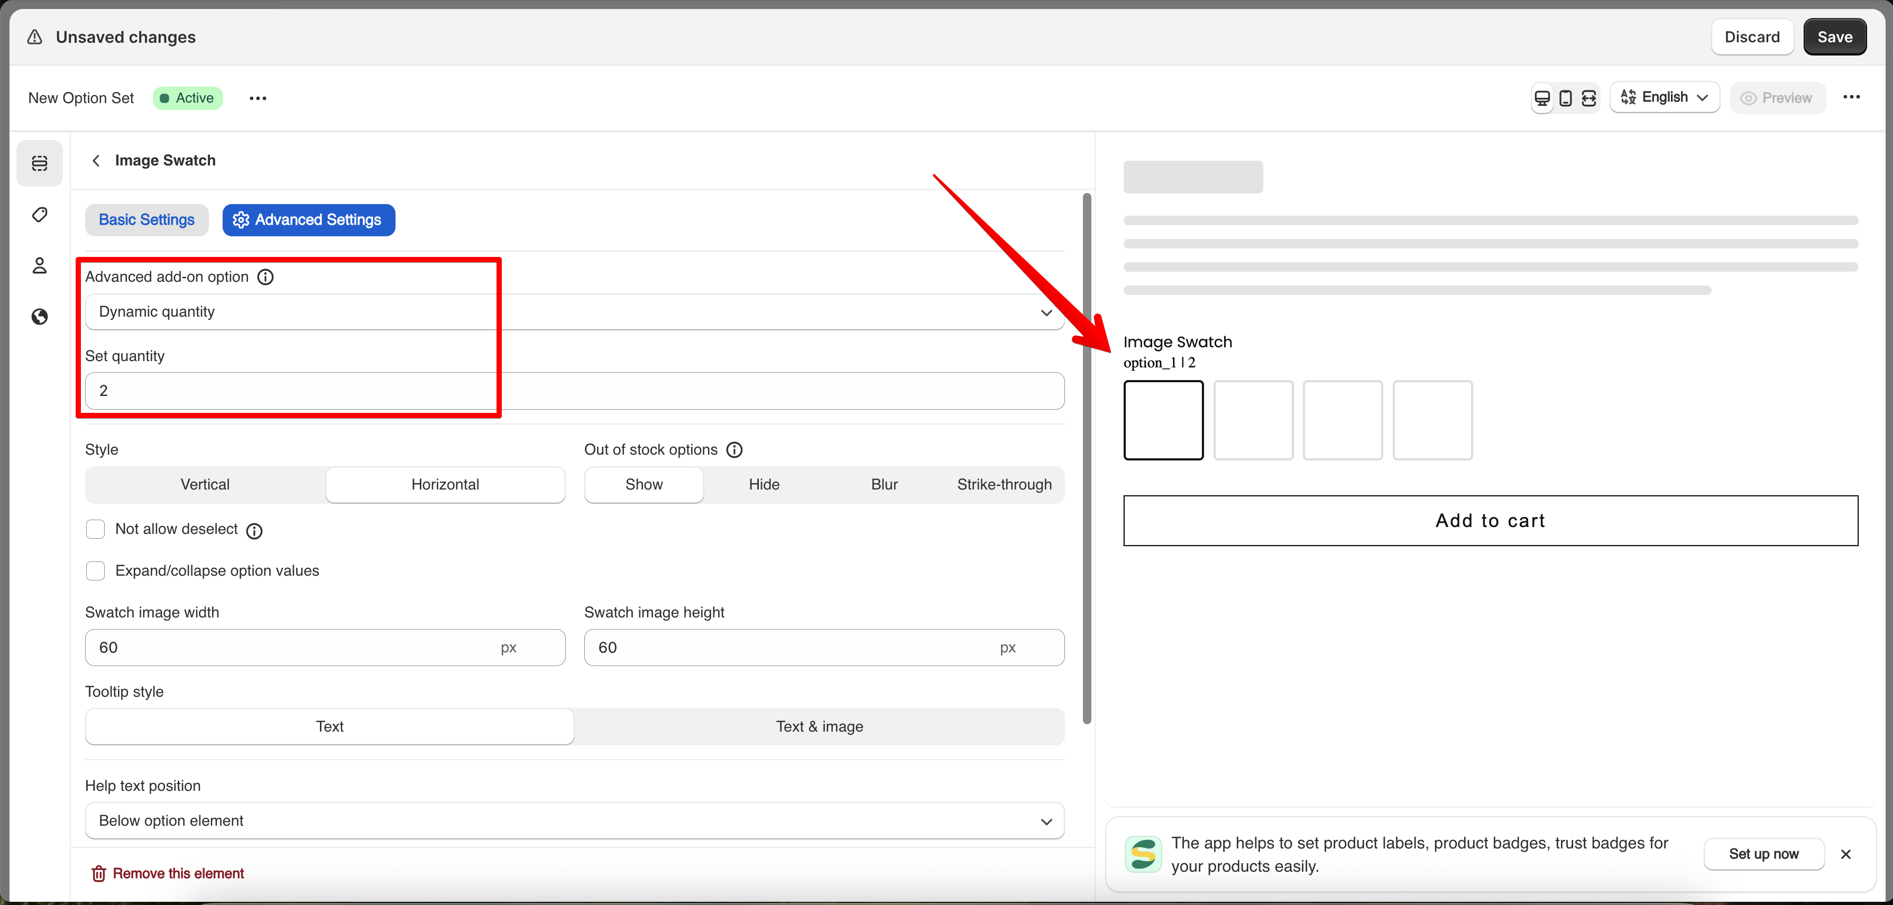Select the Vertical style option
This screenshot has height=905, width=1893.
205,484
